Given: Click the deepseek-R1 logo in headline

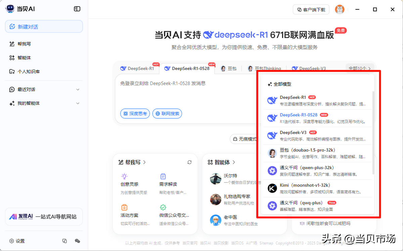Looking at the screenshot, I should 236,35.
